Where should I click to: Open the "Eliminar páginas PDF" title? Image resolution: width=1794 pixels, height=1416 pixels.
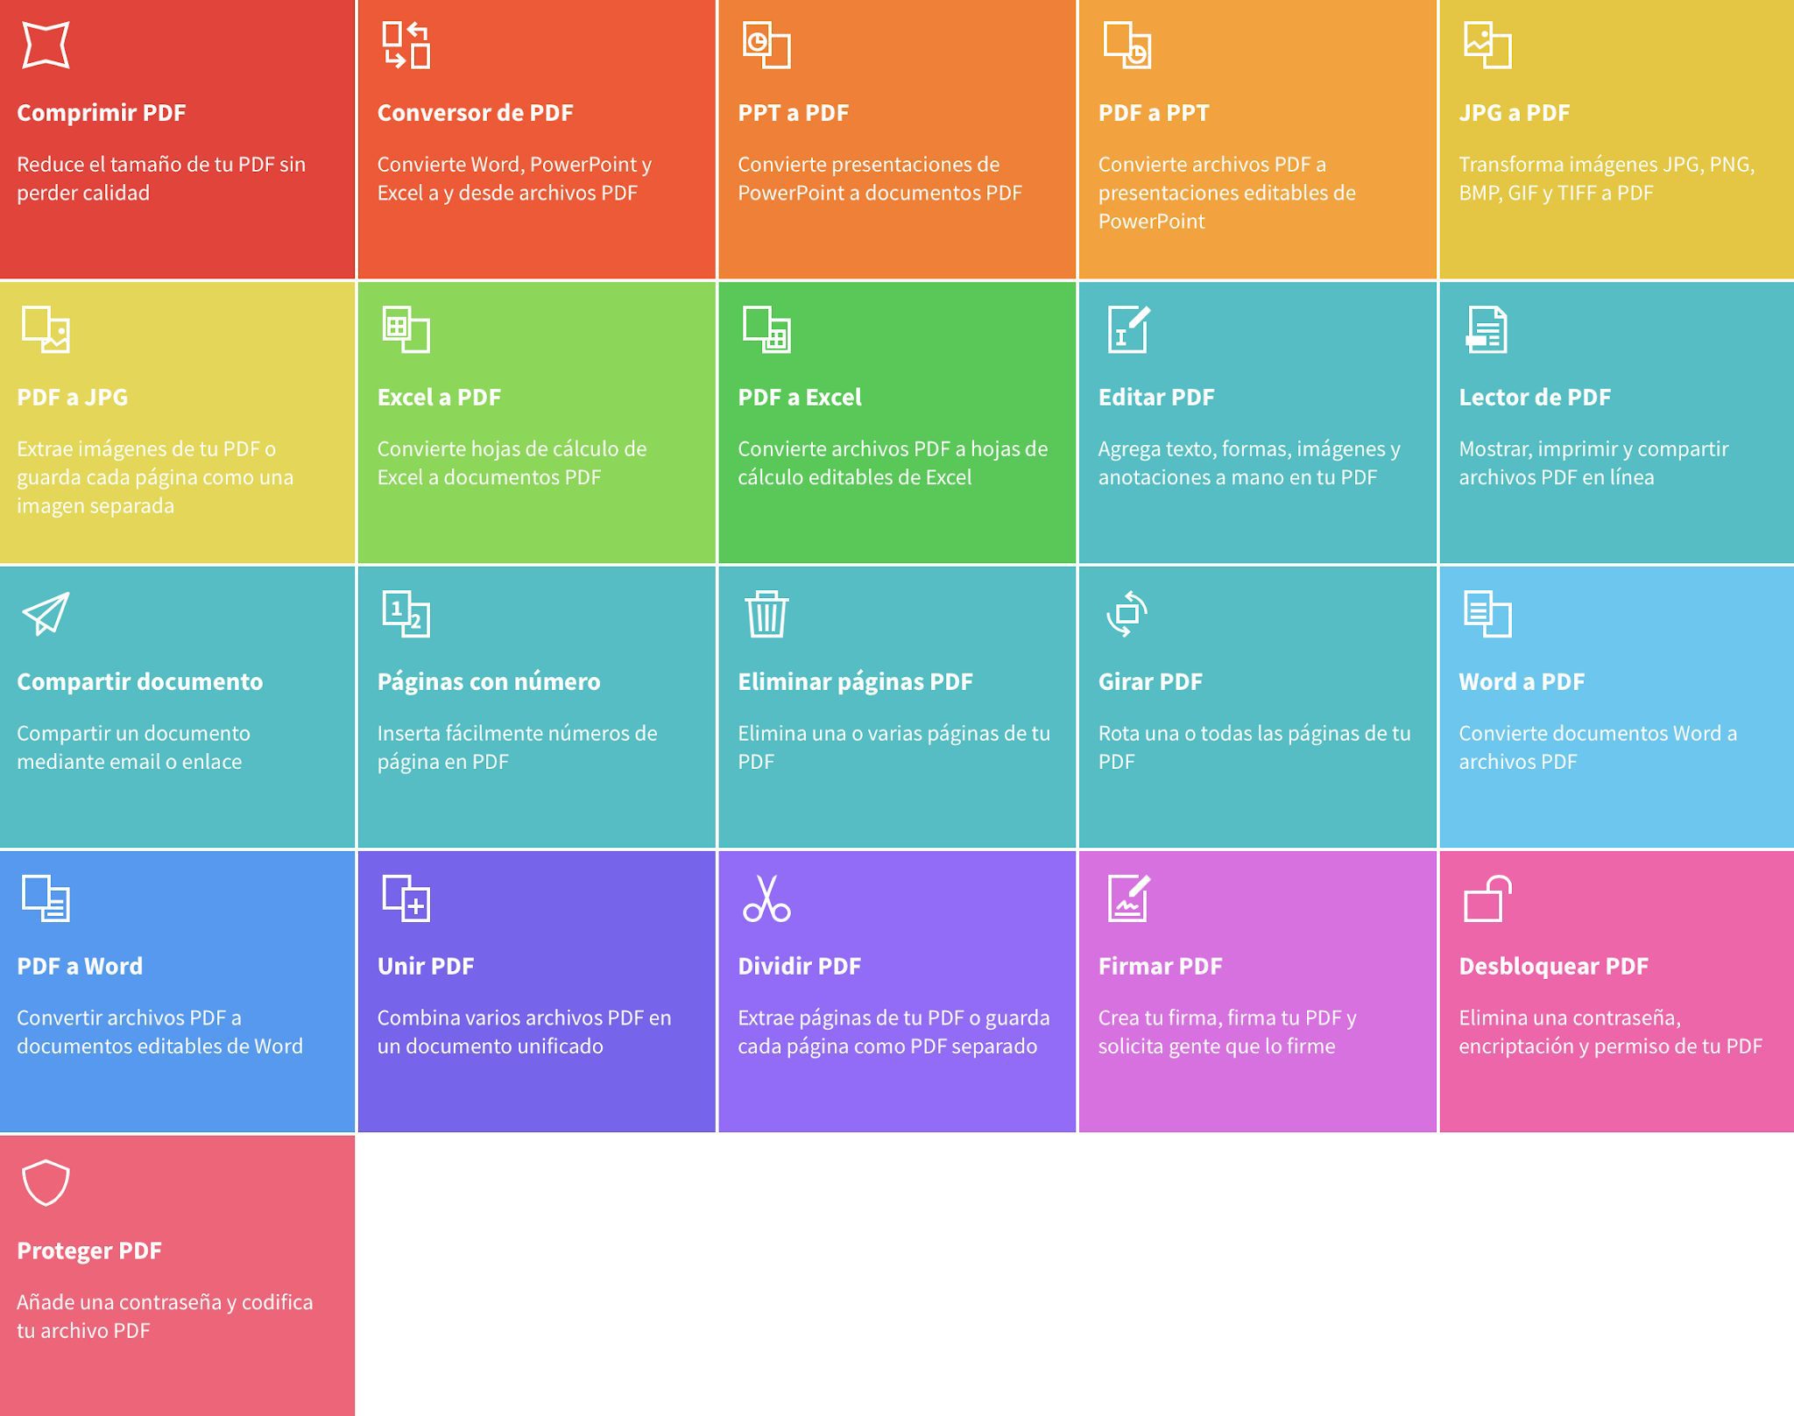tap(856, 682)
